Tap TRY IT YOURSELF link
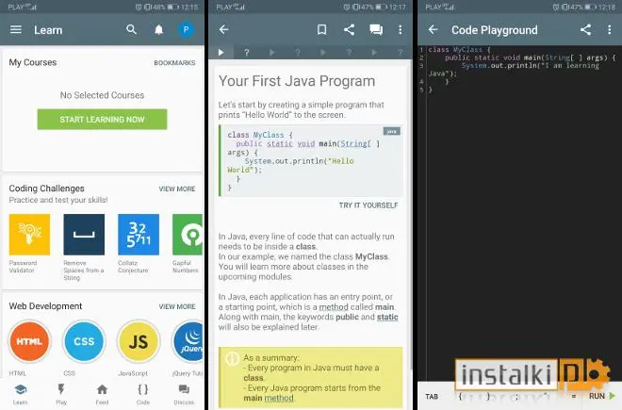This screenshot has width=622, height=410. (x=368, y=205)
